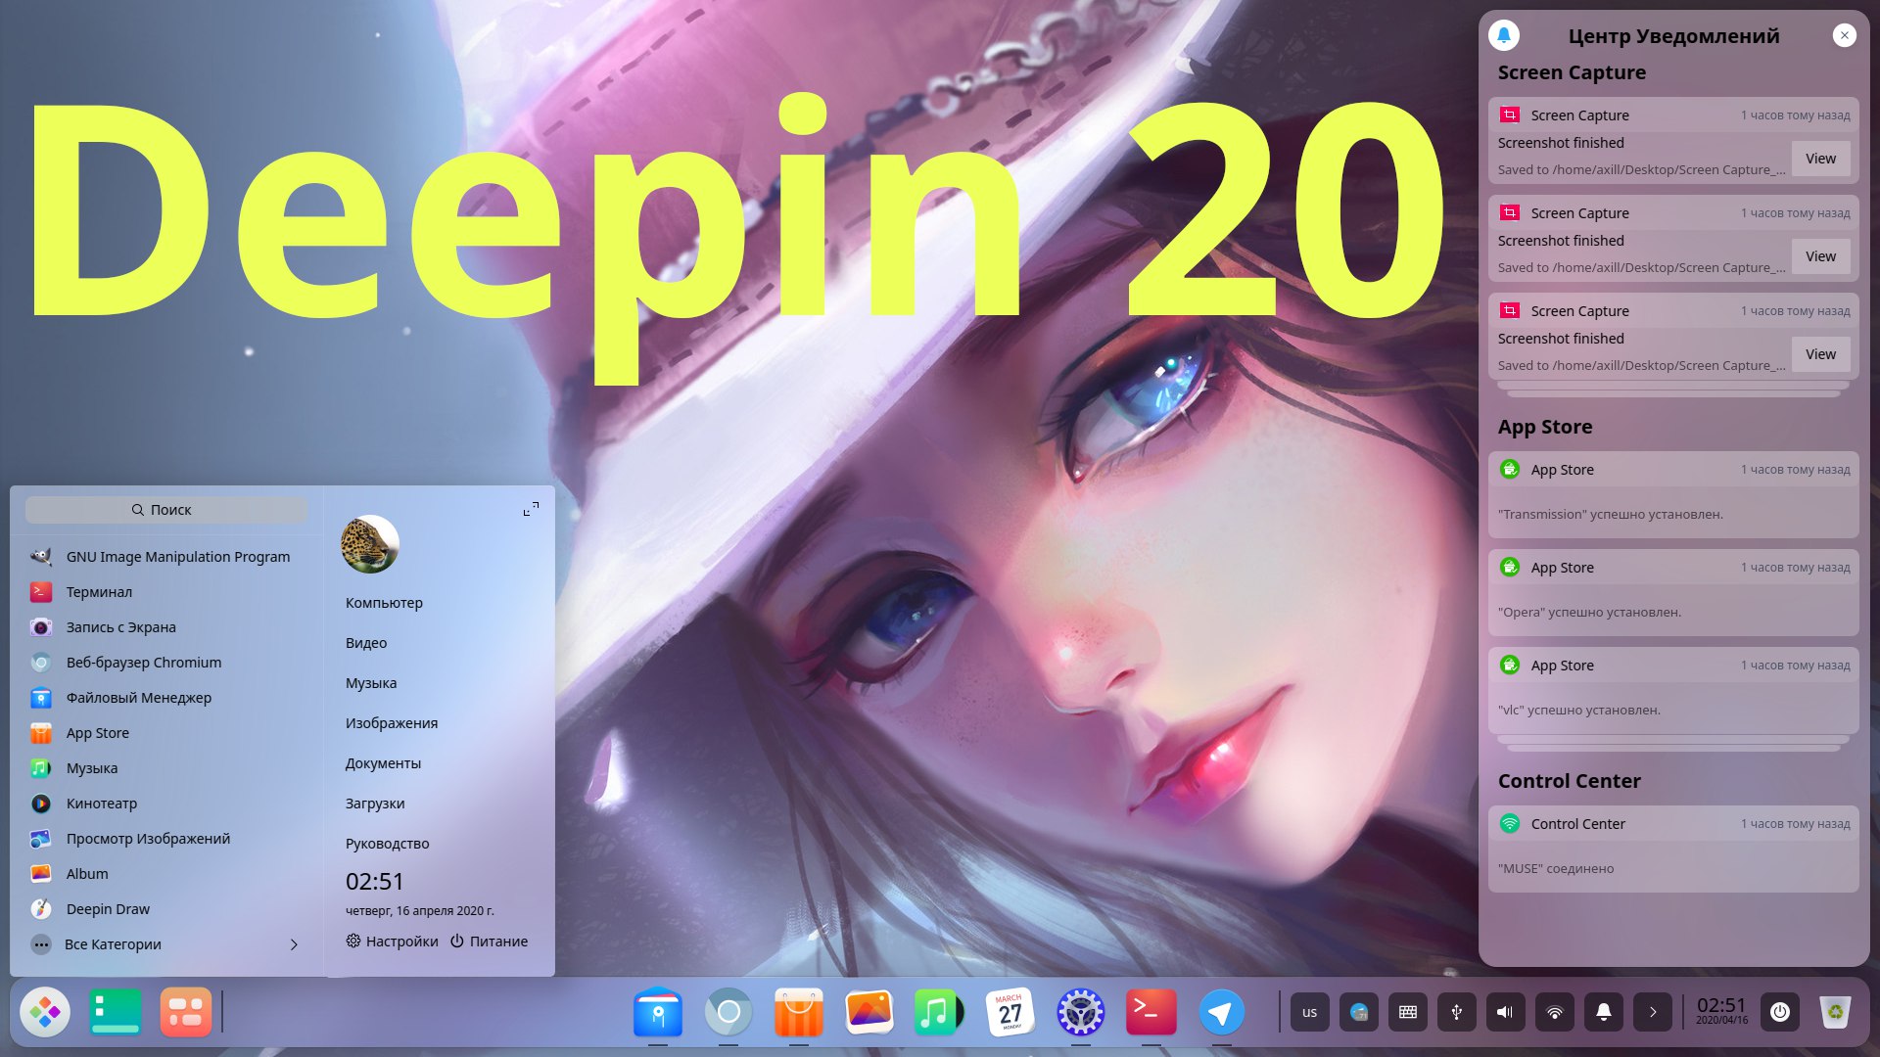Image resolution: width=1880 pixels, height=1057 pixels.
Task: Switch the 'us' keyboard layout tray indicator
Action: pos(1310,1012)
